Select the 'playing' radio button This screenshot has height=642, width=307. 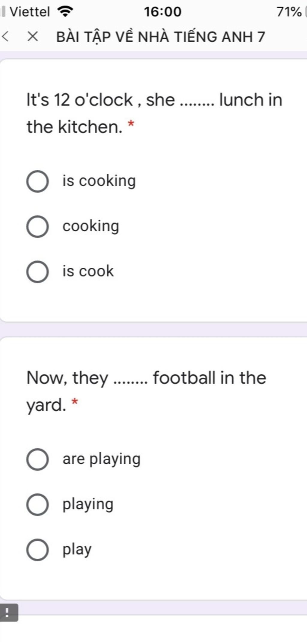pos(37,504)
